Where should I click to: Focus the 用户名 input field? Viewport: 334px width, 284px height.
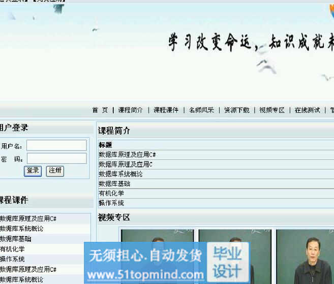(56, 145)
